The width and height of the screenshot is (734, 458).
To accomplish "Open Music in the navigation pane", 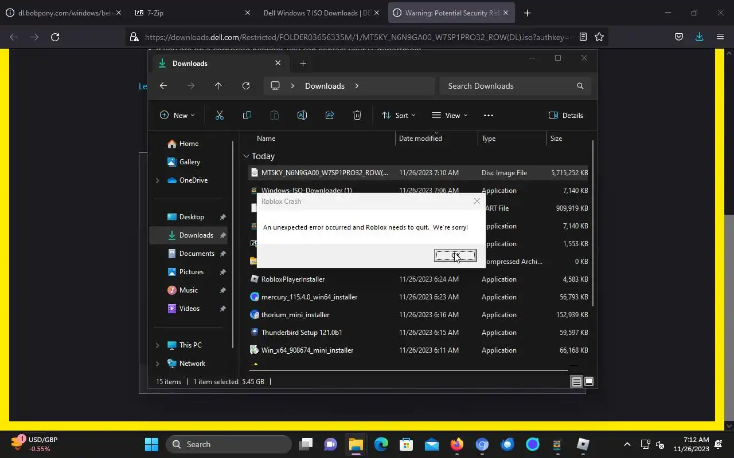I will click(x=189, y=290).
